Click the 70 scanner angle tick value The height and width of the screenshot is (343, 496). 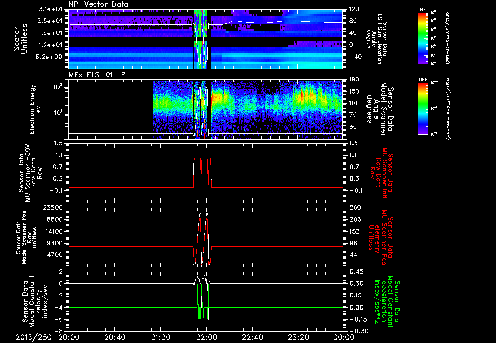353,115
